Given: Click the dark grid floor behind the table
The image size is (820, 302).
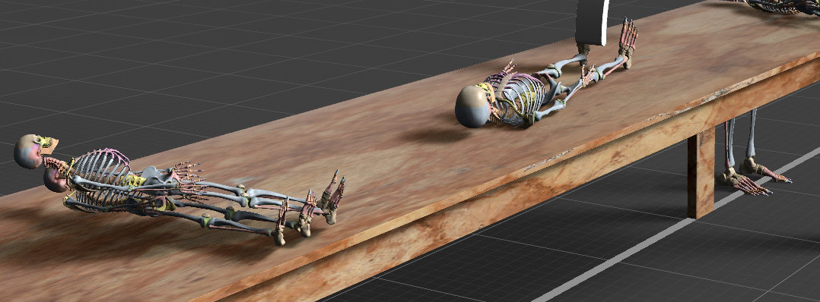Looking at the screenshot, I should coord(209,58).
